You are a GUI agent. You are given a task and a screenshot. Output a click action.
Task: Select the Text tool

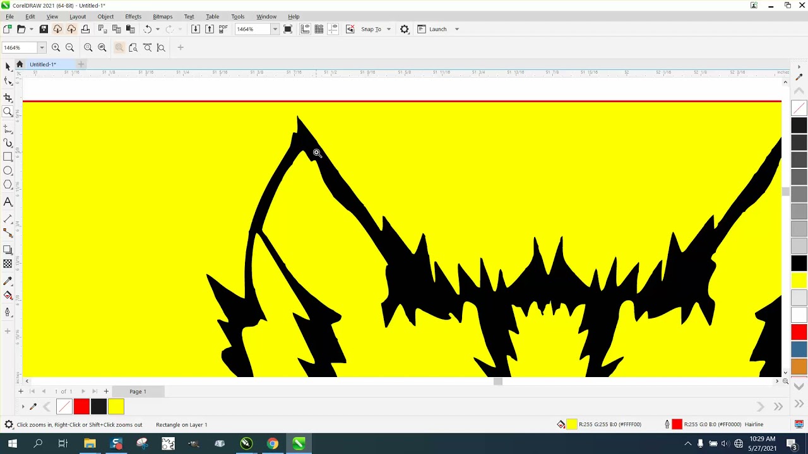(x=8, y=202)
